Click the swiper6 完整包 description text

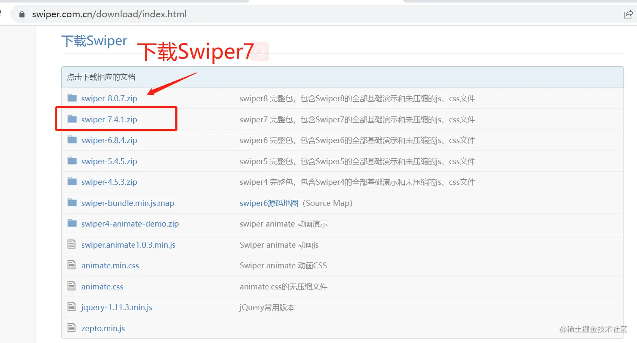click(x=357, y=140)
